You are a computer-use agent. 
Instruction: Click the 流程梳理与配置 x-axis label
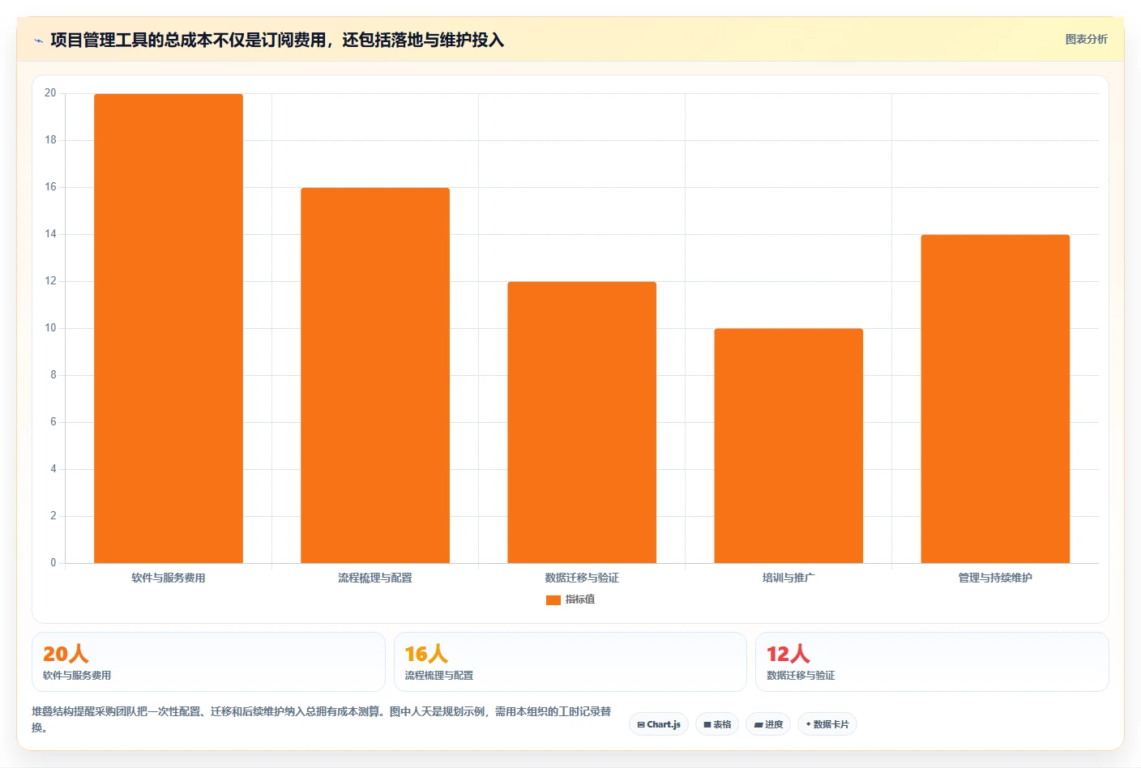[375, 578]
